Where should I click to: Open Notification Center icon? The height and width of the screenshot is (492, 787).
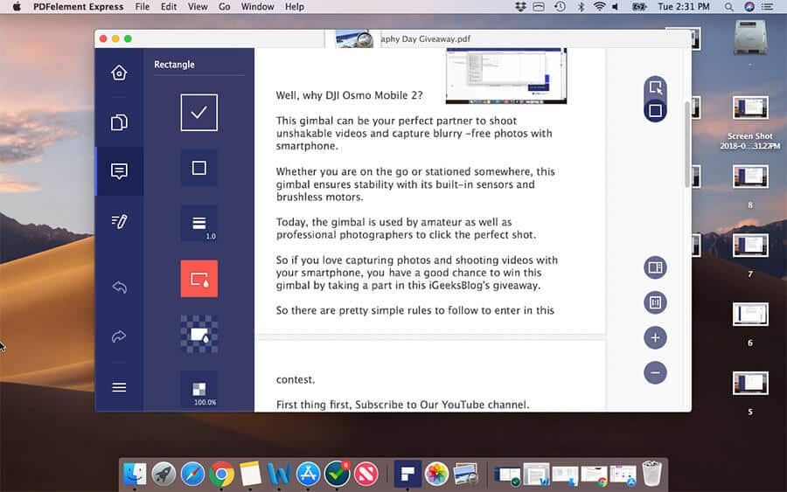pos(768,6)
